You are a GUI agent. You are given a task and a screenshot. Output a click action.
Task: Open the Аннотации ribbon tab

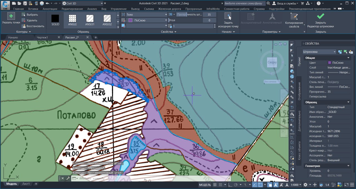click(50, 9)
